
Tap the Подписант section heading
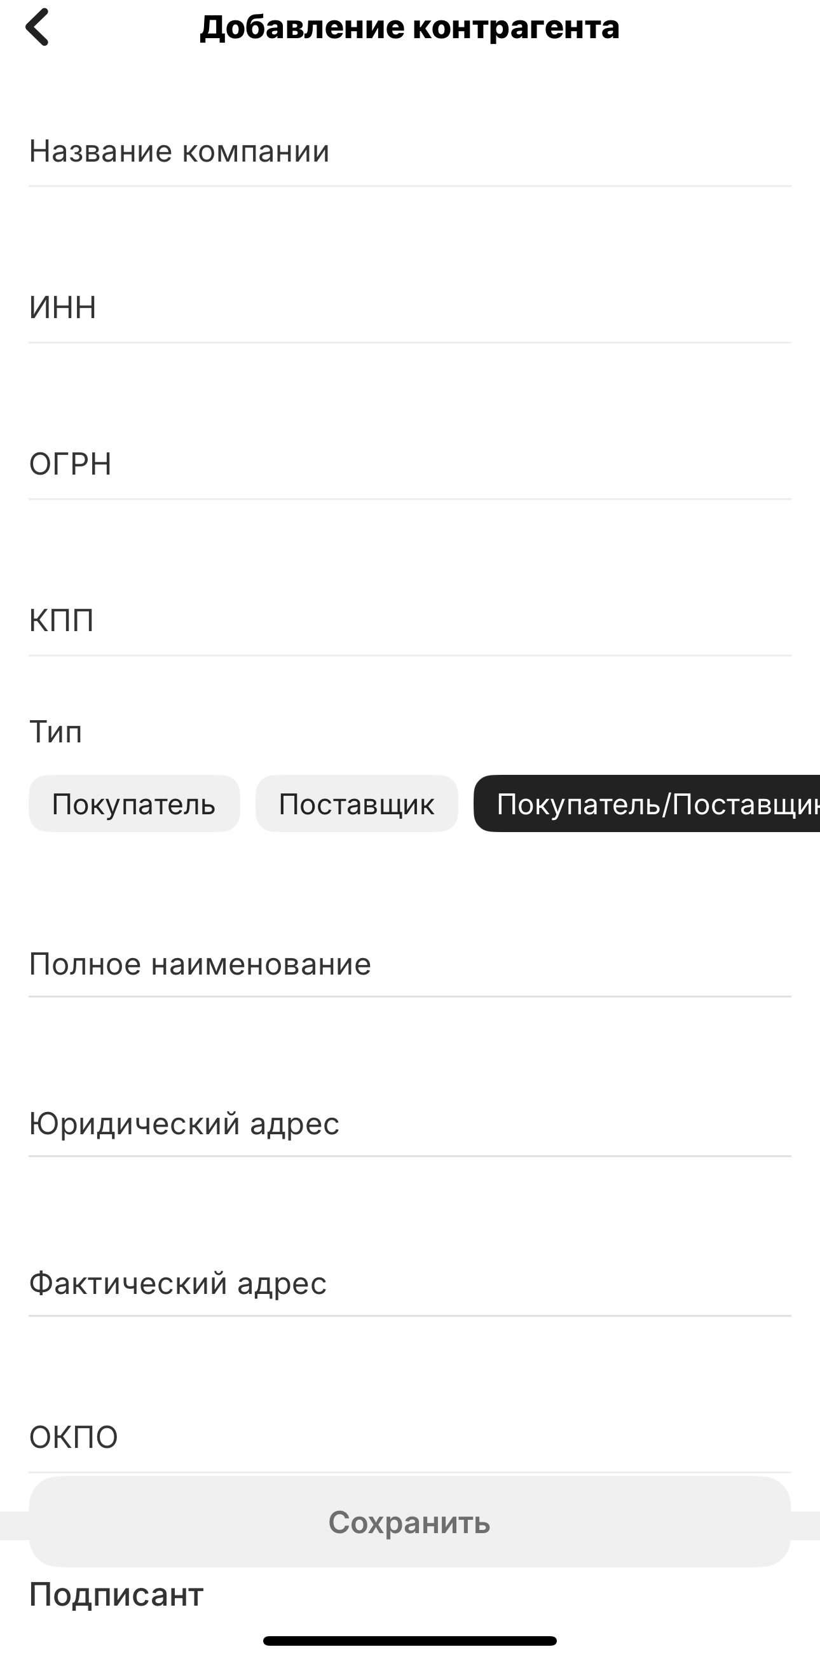click(116, 1595)
